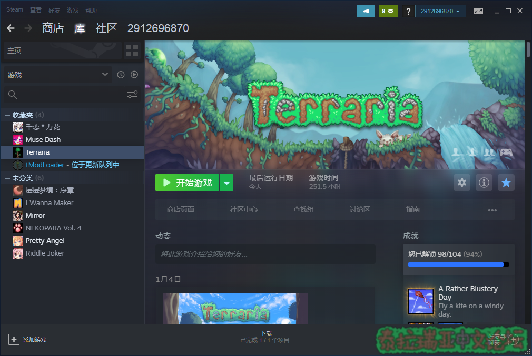This screenshot has width=532, height=356.
Task: Open the 好友 menu
Action: point(54,10)
